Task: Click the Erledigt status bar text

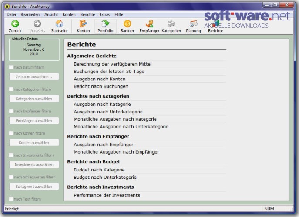Action: click(x=12, y=209)
